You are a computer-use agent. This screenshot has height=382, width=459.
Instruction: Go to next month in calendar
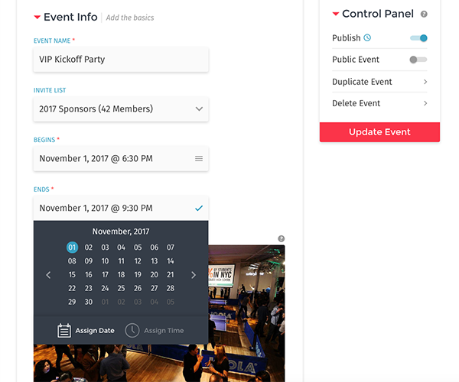(194, 275)
